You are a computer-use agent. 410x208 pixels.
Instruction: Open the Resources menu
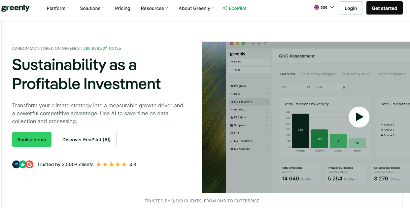pyautogui.click(x=154, y=8)
